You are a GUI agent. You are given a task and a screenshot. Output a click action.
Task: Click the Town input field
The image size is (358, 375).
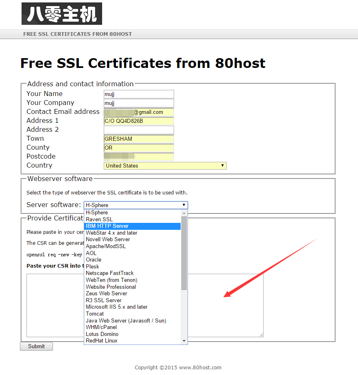coord(139,139)
